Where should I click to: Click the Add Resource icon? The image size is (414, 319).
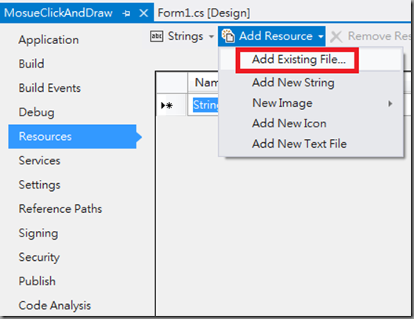pyautogui.click(x=228, y=35)
